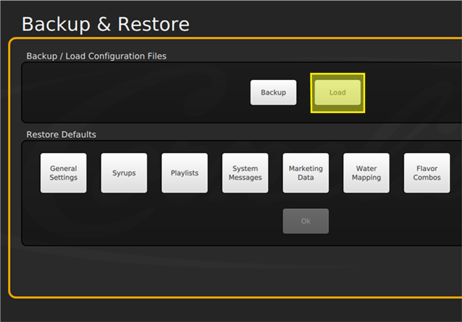The width and height of the screenshot is (462, 322).
Task: Confirm with the greyed Ok button
Action: click(x=306, y=221)
